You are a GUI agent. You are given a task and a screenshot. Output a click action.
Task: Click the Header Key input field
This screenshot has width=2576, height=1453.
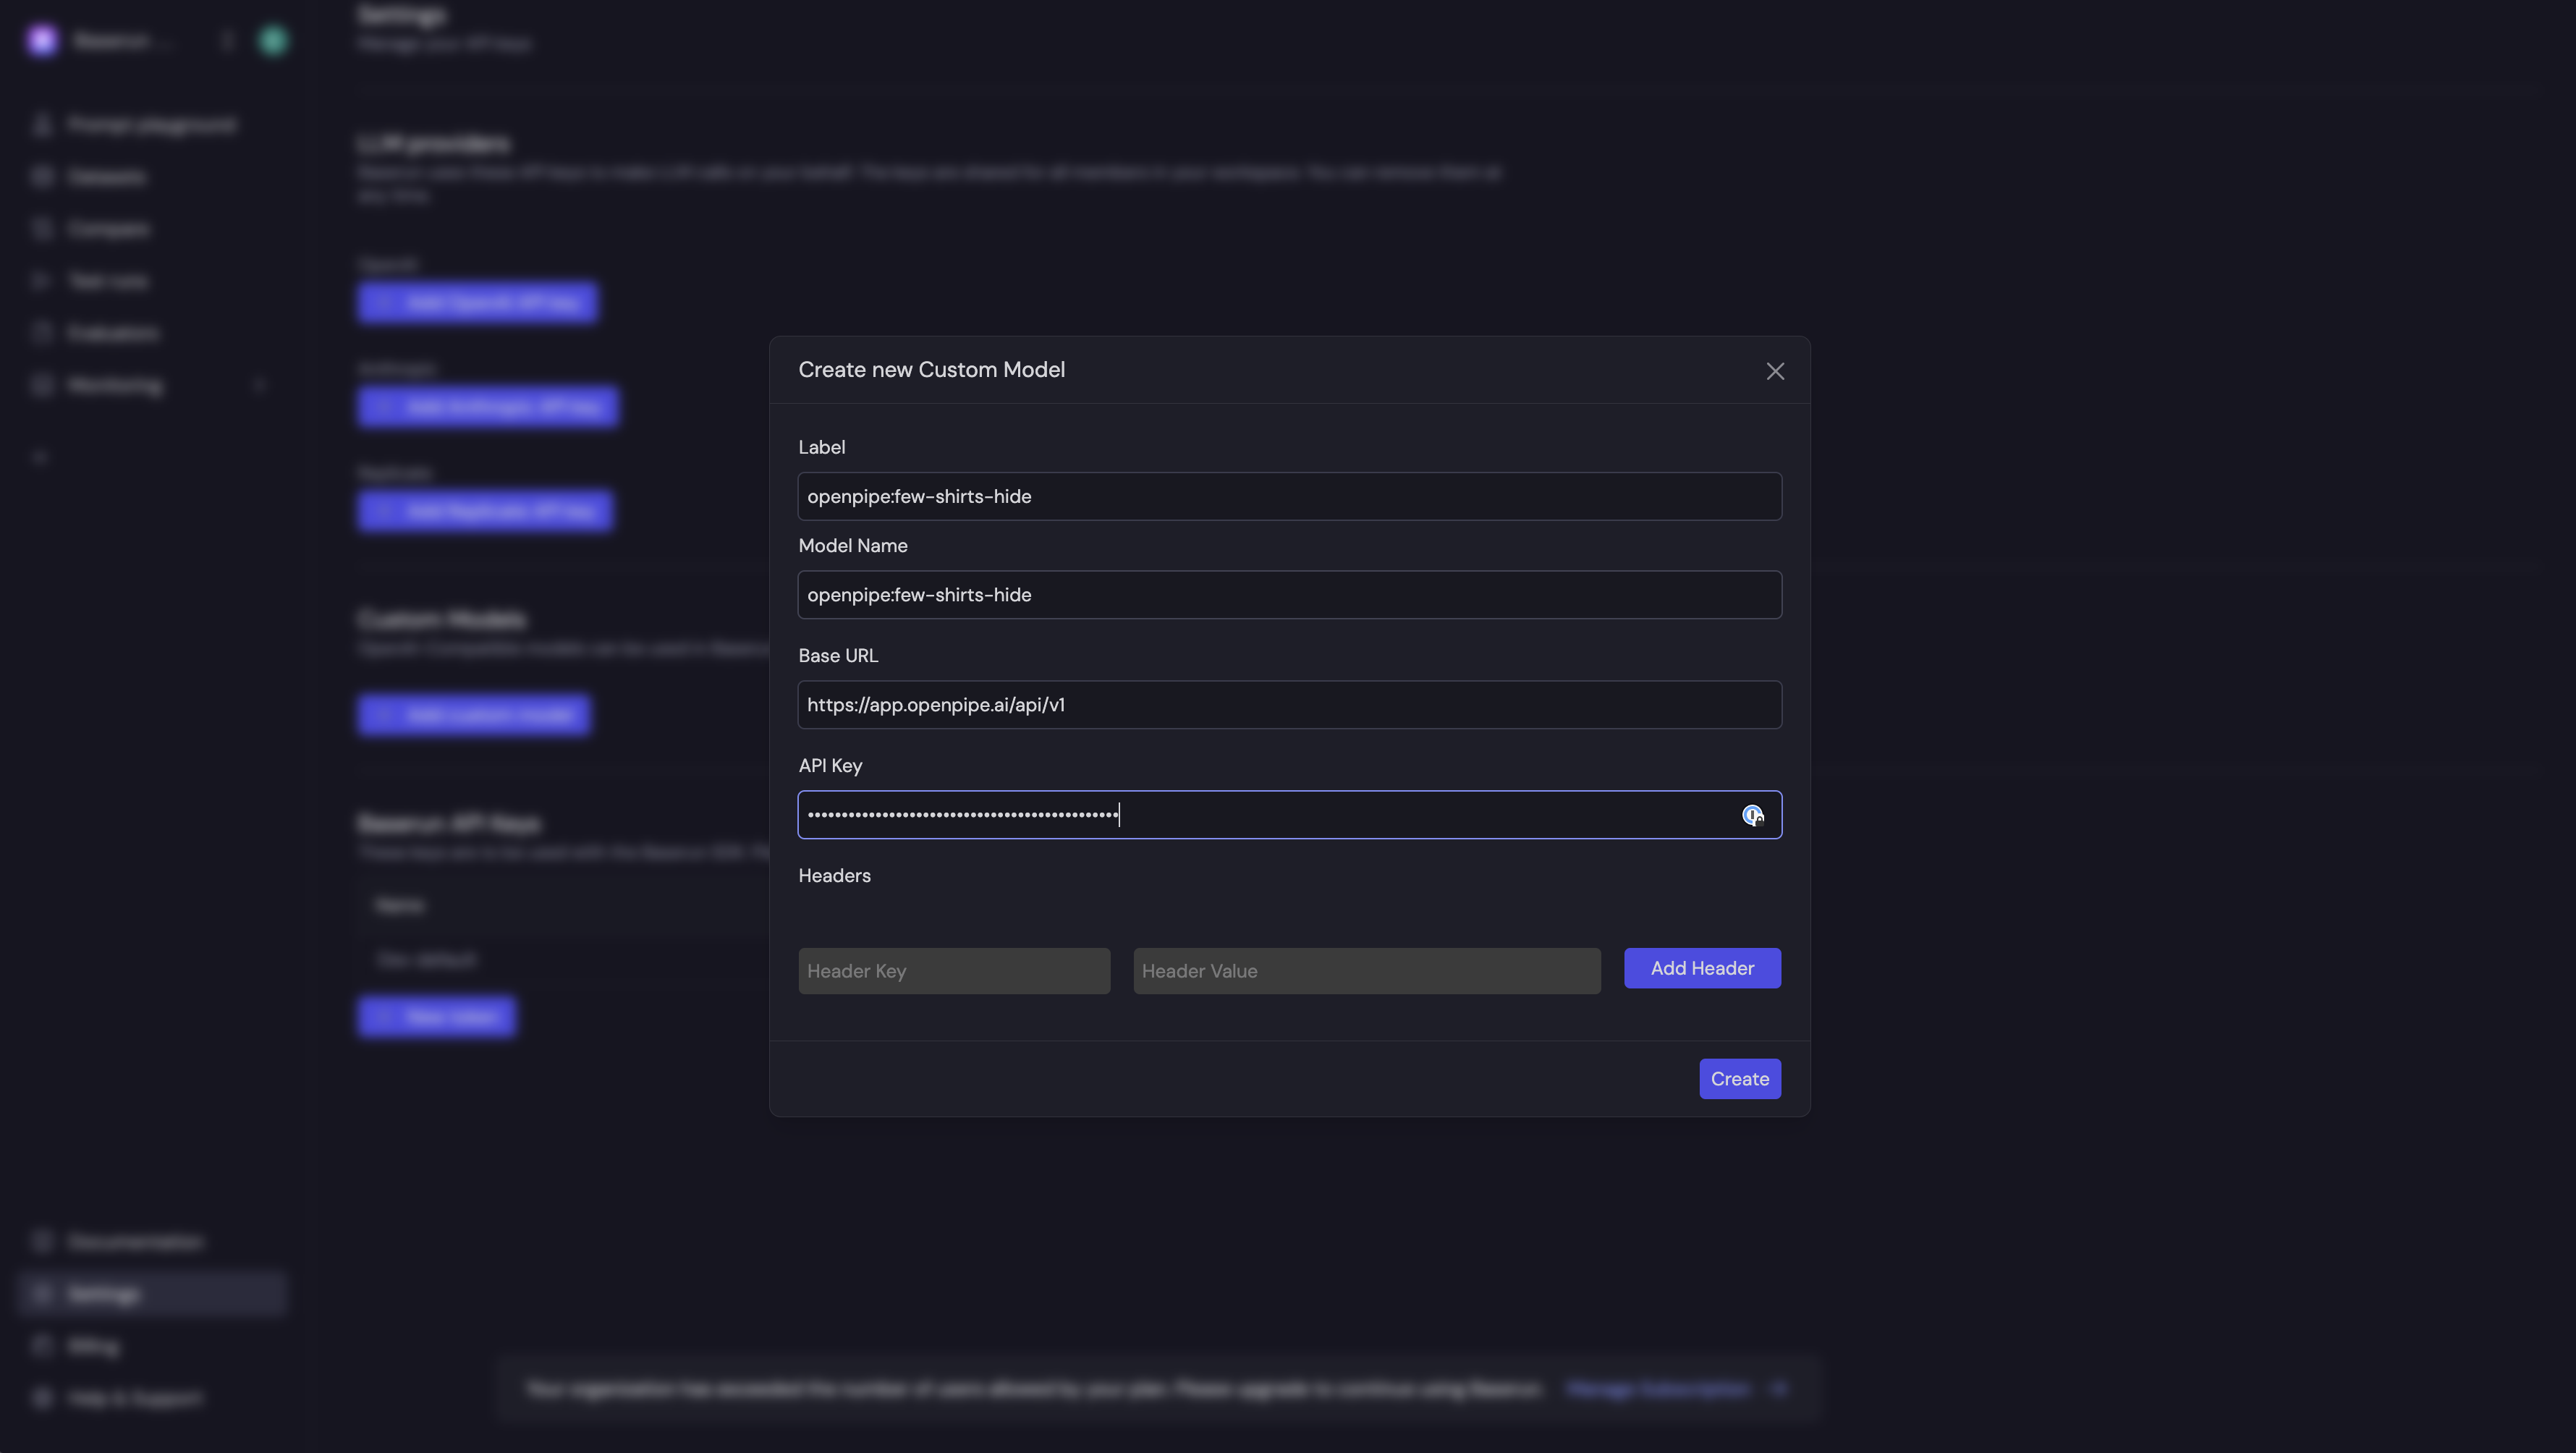click(952, 970)
